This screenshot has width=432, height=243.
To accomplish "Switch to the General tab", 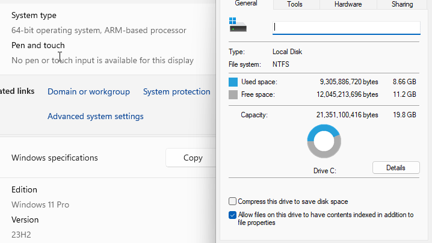I will 246,4.
